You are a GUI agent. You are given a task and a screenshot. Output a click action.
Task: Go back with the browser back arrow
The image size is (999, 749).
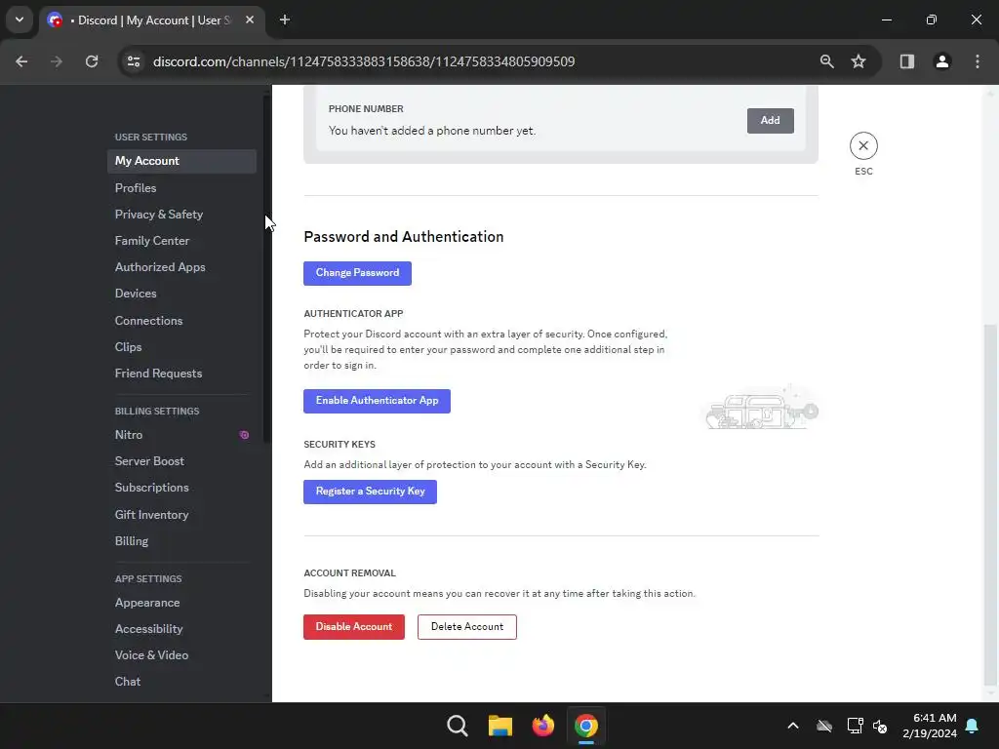pos(21,61)
